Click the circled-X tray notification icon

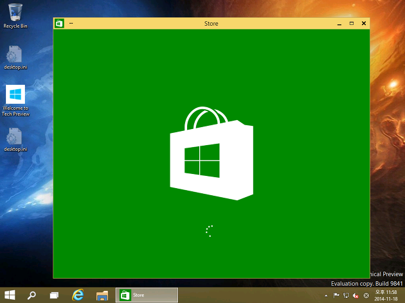tap(366, 295)
